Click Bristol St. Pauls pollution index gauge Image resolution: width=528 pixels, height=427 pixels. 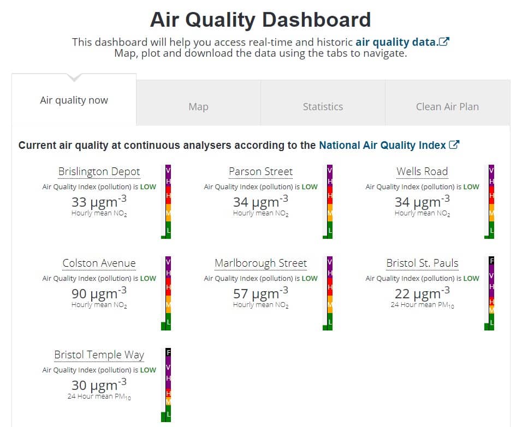pos(489,293)
